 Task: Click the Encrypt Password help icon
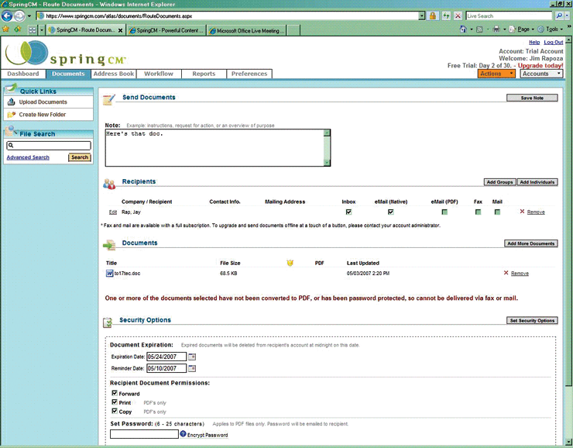click(184, 435)
